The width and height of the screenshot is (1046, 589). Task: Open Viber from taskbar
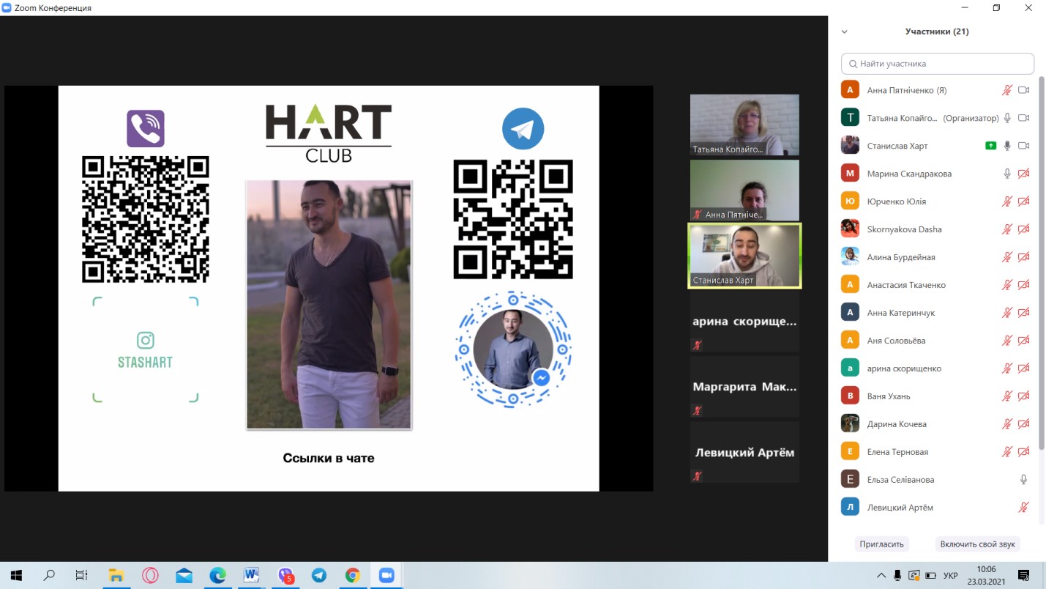pyautogui.click(x=285, y=575)
